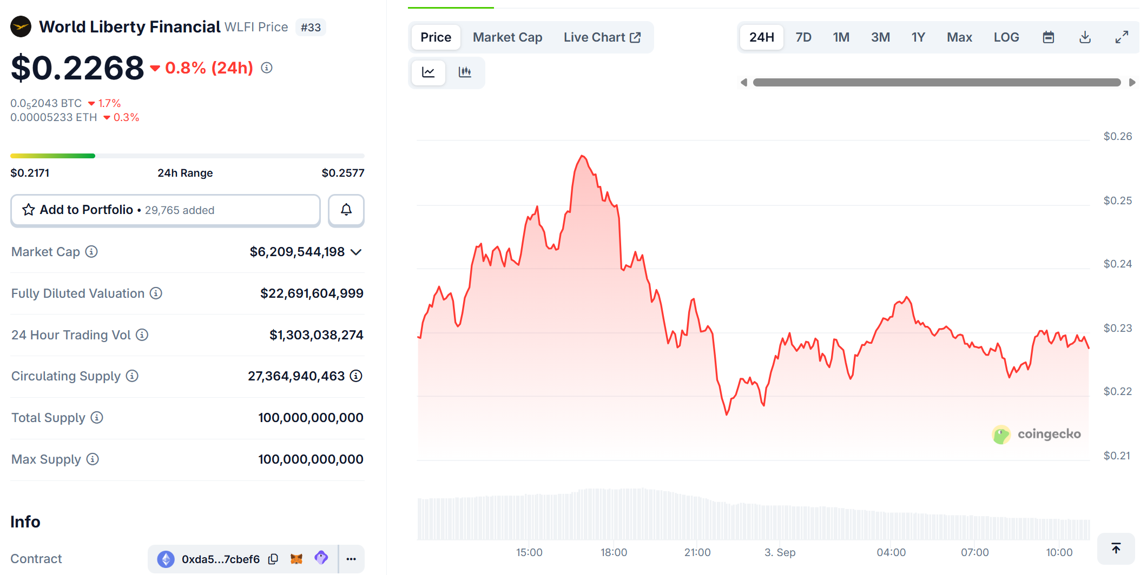Add token to MetaMask via fox icon

point(296,559)
